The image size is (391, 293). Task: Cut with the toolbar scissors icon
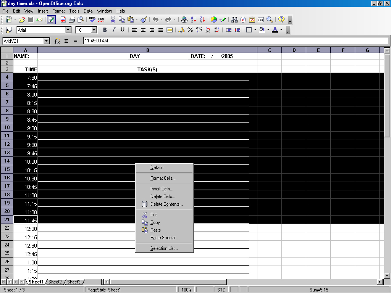coord(113,20)
